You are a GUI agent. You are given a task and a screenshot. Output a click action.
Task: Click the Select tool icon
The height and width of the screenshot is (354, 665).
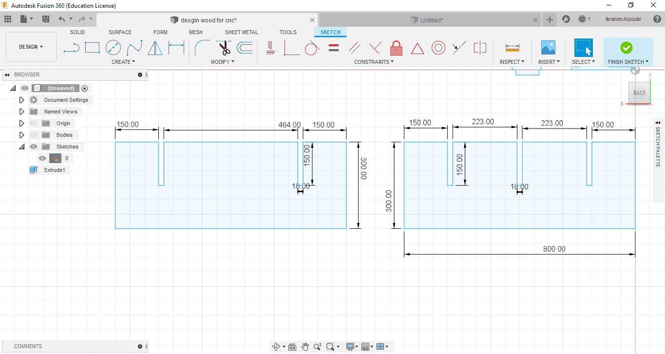click(x=583, y=48)
